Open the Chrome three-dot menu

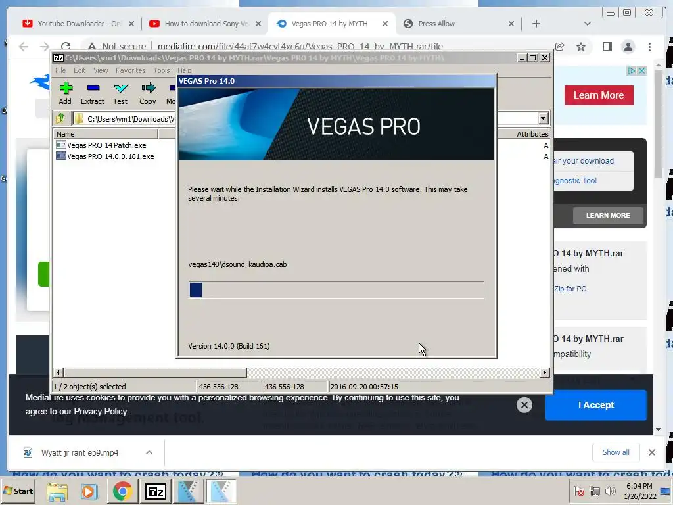pos(649,47)
